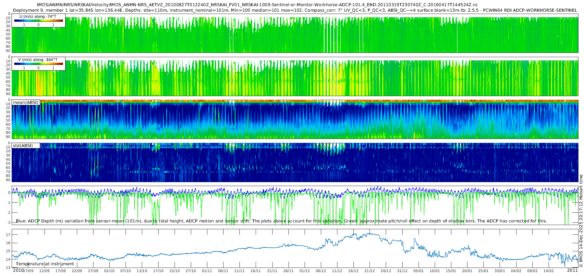
Task: Click the V velocity heatmap panel
Action: tap(295, 76)
